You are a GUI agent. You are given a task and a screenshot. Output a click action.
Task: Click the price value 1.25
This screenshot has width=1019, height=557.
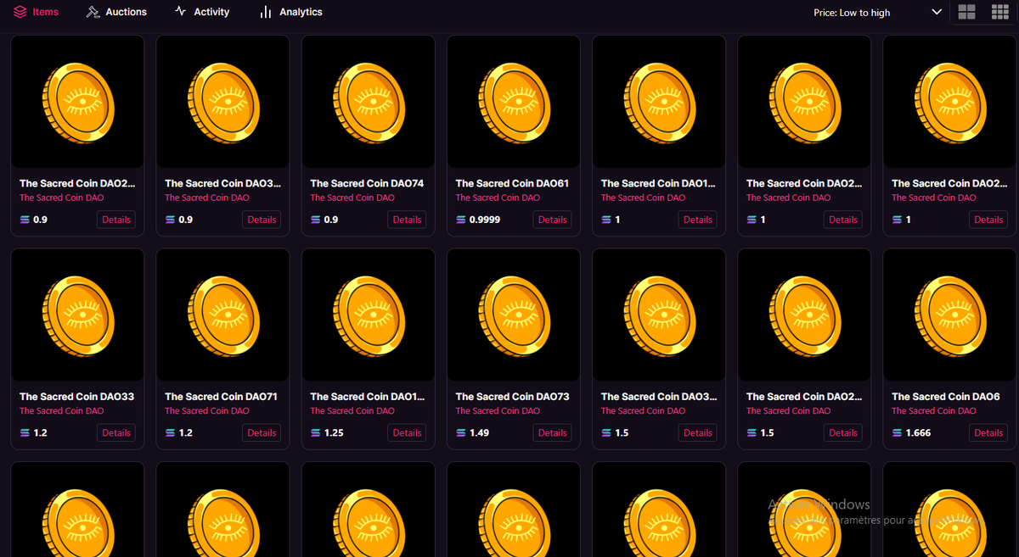tap(334, 432)
